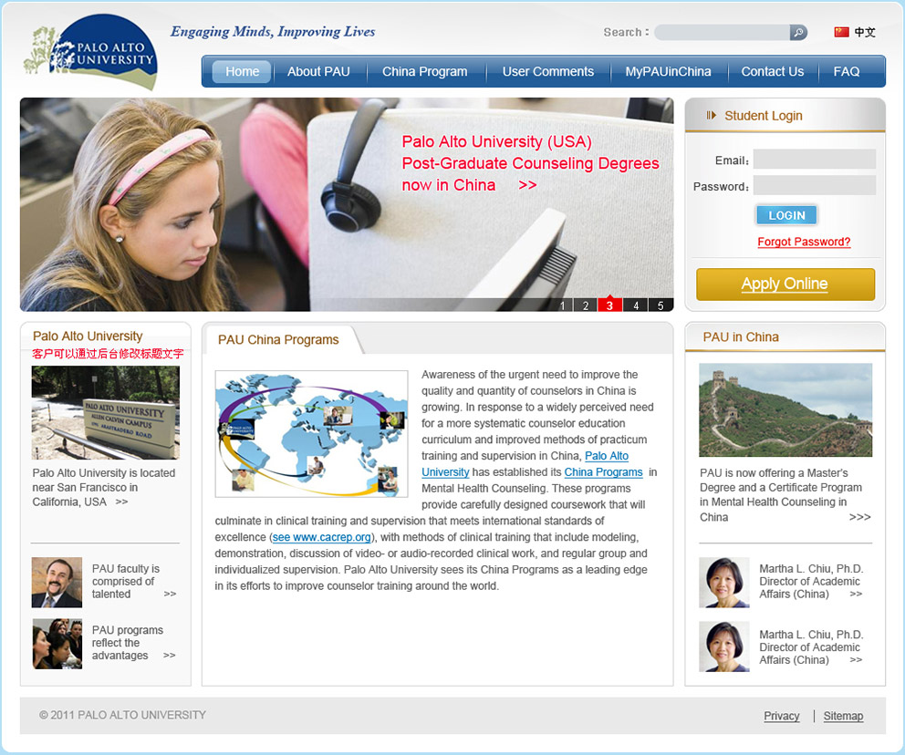Screen dimensions: 905x755
Task: Expand first Martha L. Chiu >> arrow
Action: click(856, 595)
